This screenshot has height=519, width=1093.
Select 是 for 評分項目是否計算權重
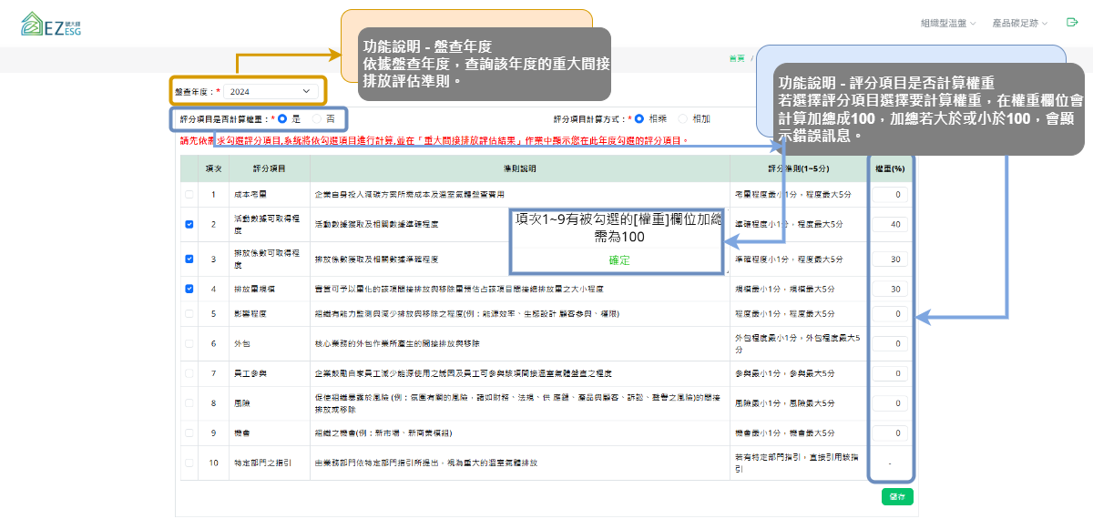(x=283, y=118)
